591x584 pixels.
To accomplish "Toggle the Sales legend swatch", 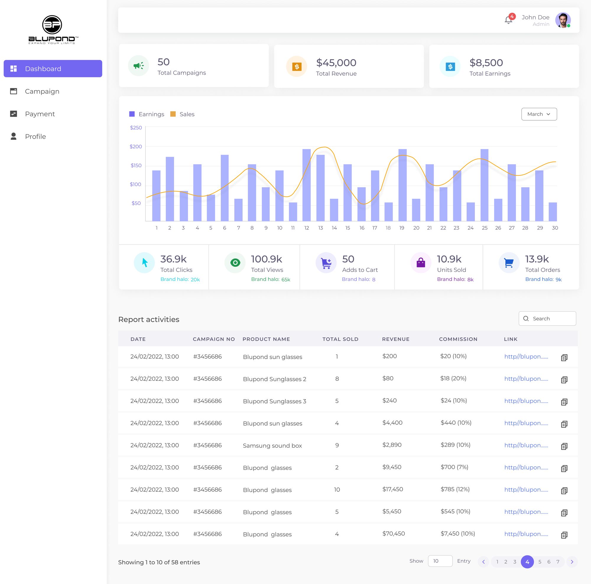I will [x=173, y=114].
